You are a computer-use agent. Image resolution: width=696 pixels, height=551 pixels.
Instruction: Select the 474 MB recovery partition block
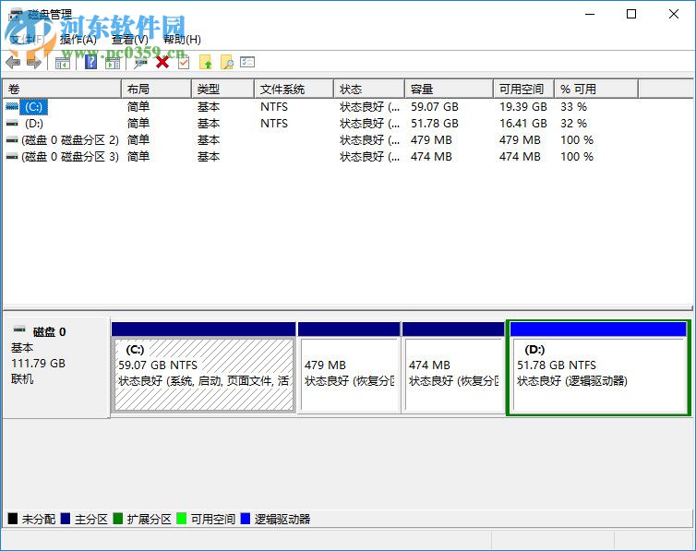coord(453,367)
